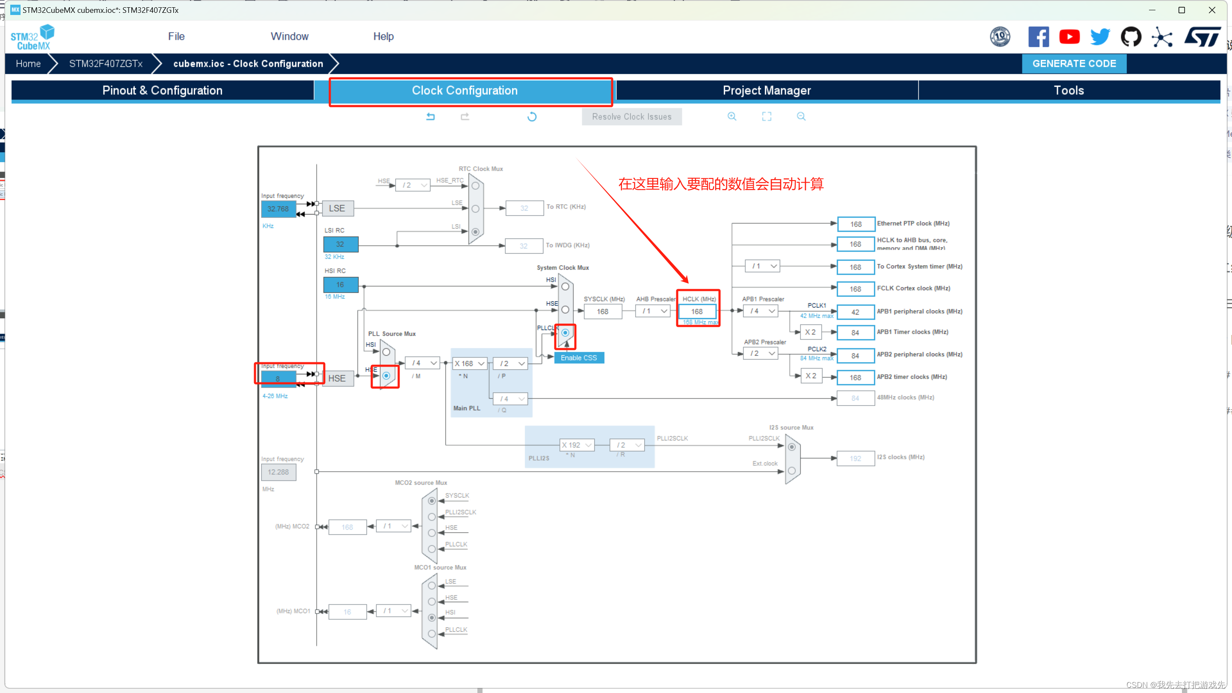
Task: Click the undo arrow icon
Action: pyautogui.click(x=431, y=117)
